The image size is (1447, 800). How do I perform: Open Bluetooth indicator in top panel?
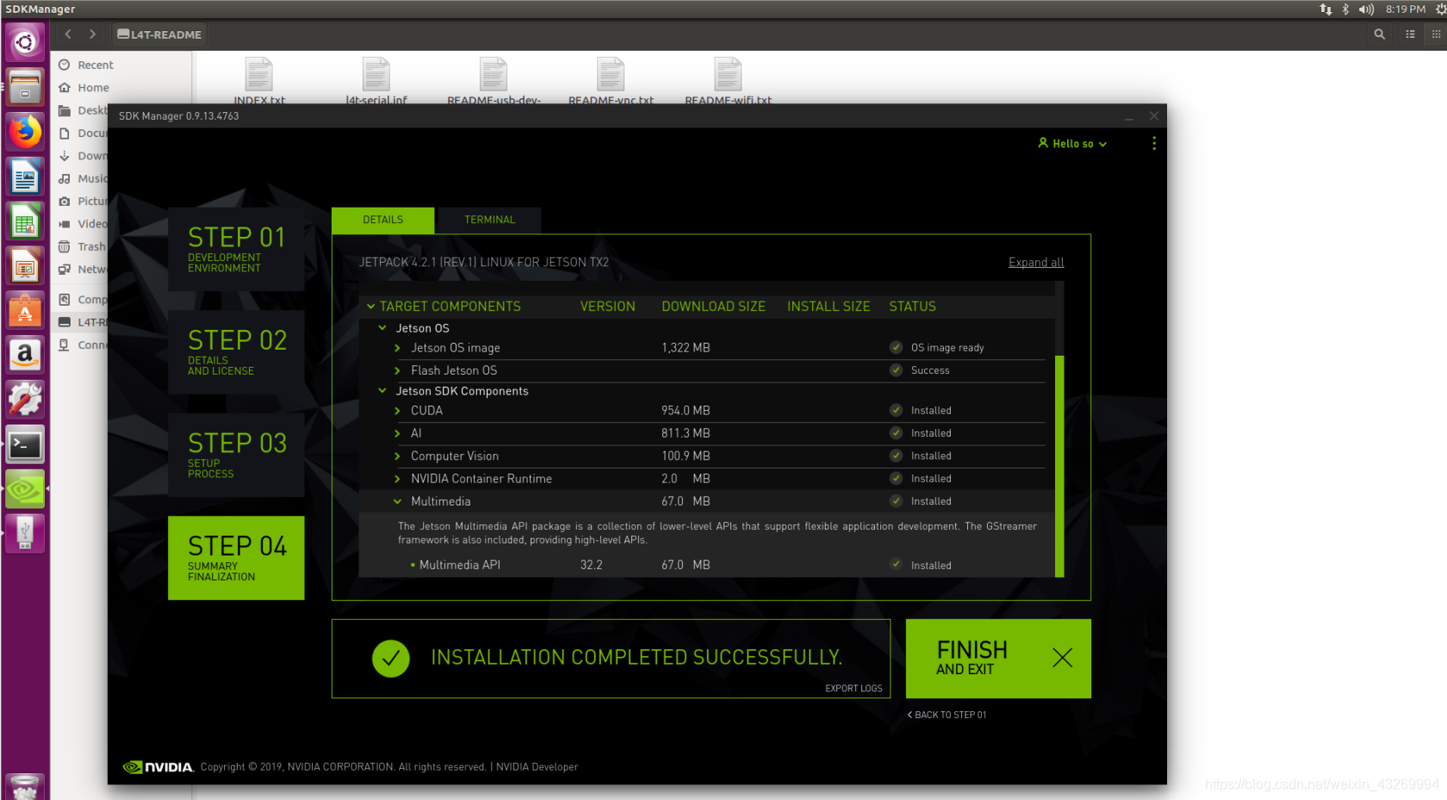coord(1345,9)
